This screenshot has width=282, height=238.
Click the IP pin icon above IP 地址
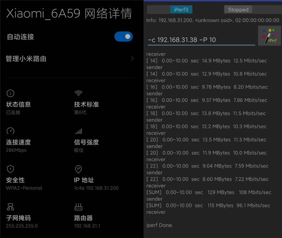coord(78,169)
